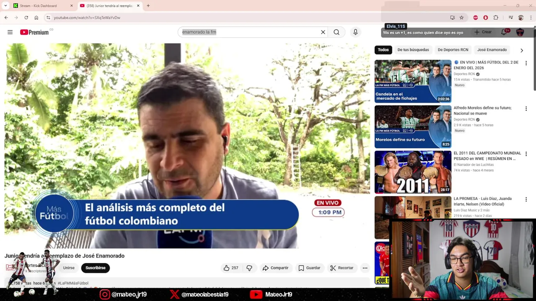Open the Chrome profile avatar

(521, 18)
